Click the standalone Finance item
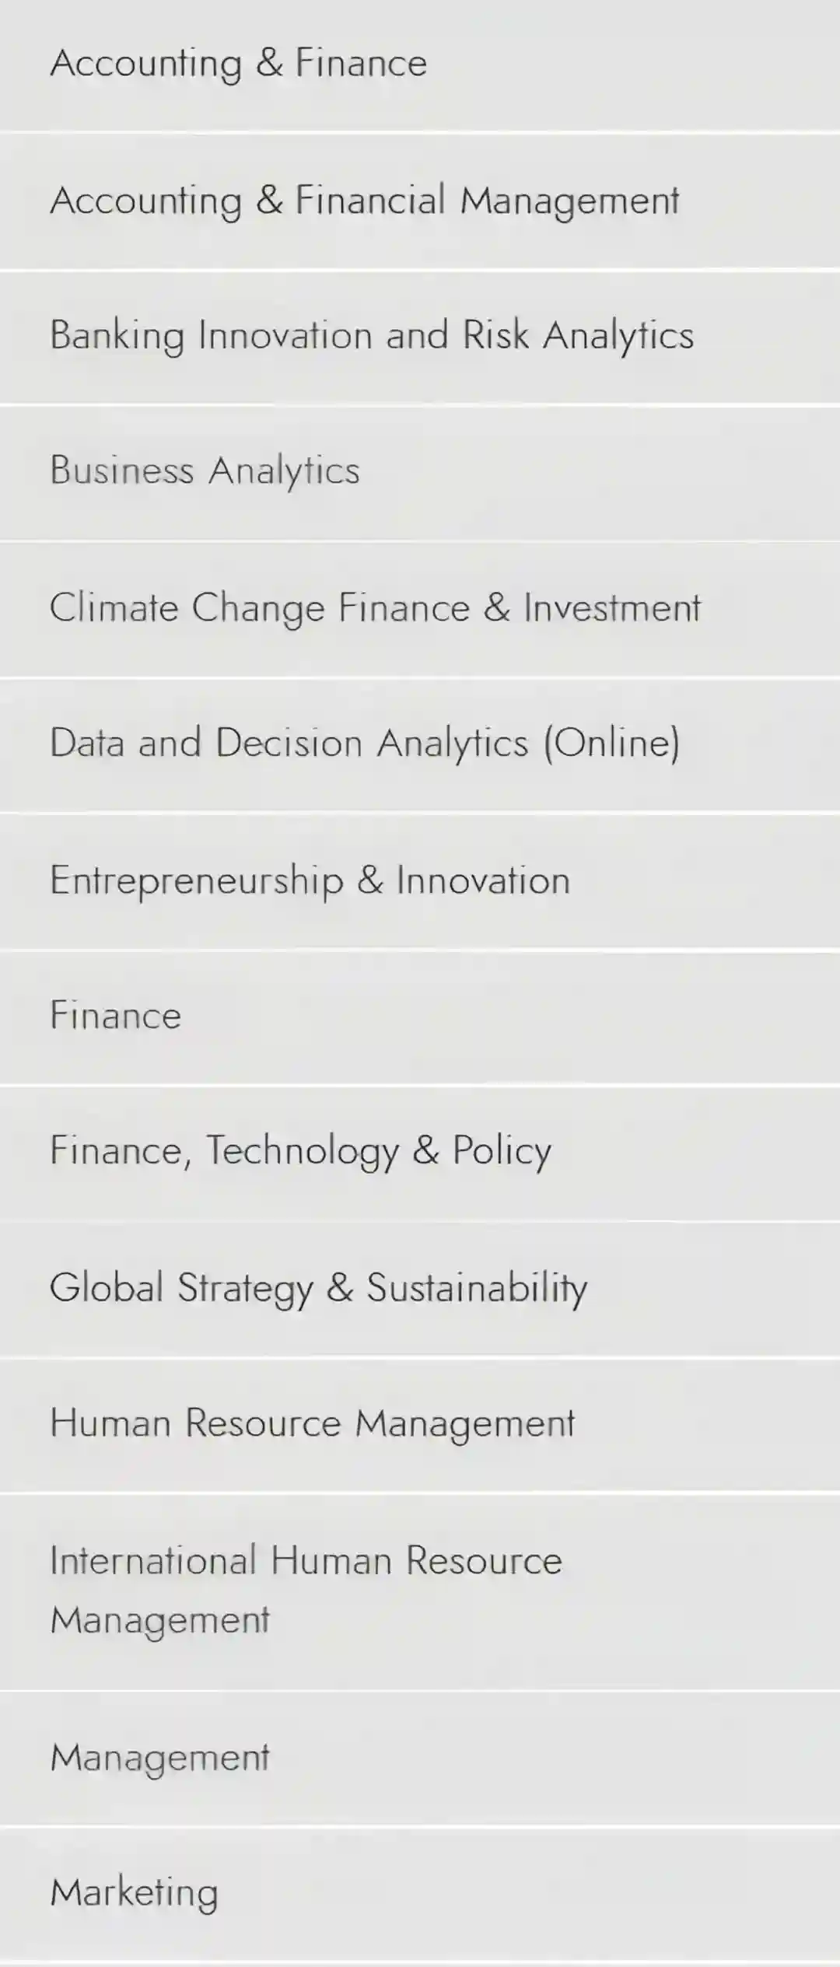Viewport: 840px width, 1967px height. point(116,1016)
